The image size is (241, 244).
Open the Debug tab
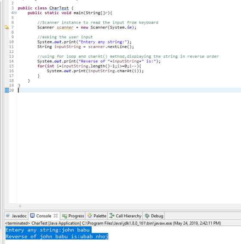(154, 216)
